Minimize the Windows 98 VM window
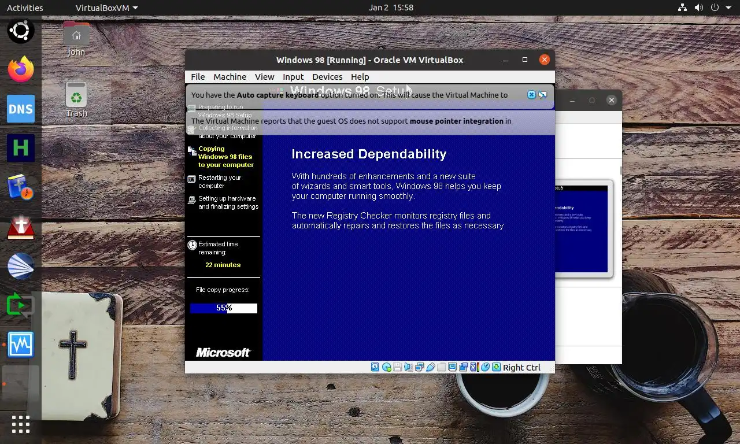 [506, 60]
